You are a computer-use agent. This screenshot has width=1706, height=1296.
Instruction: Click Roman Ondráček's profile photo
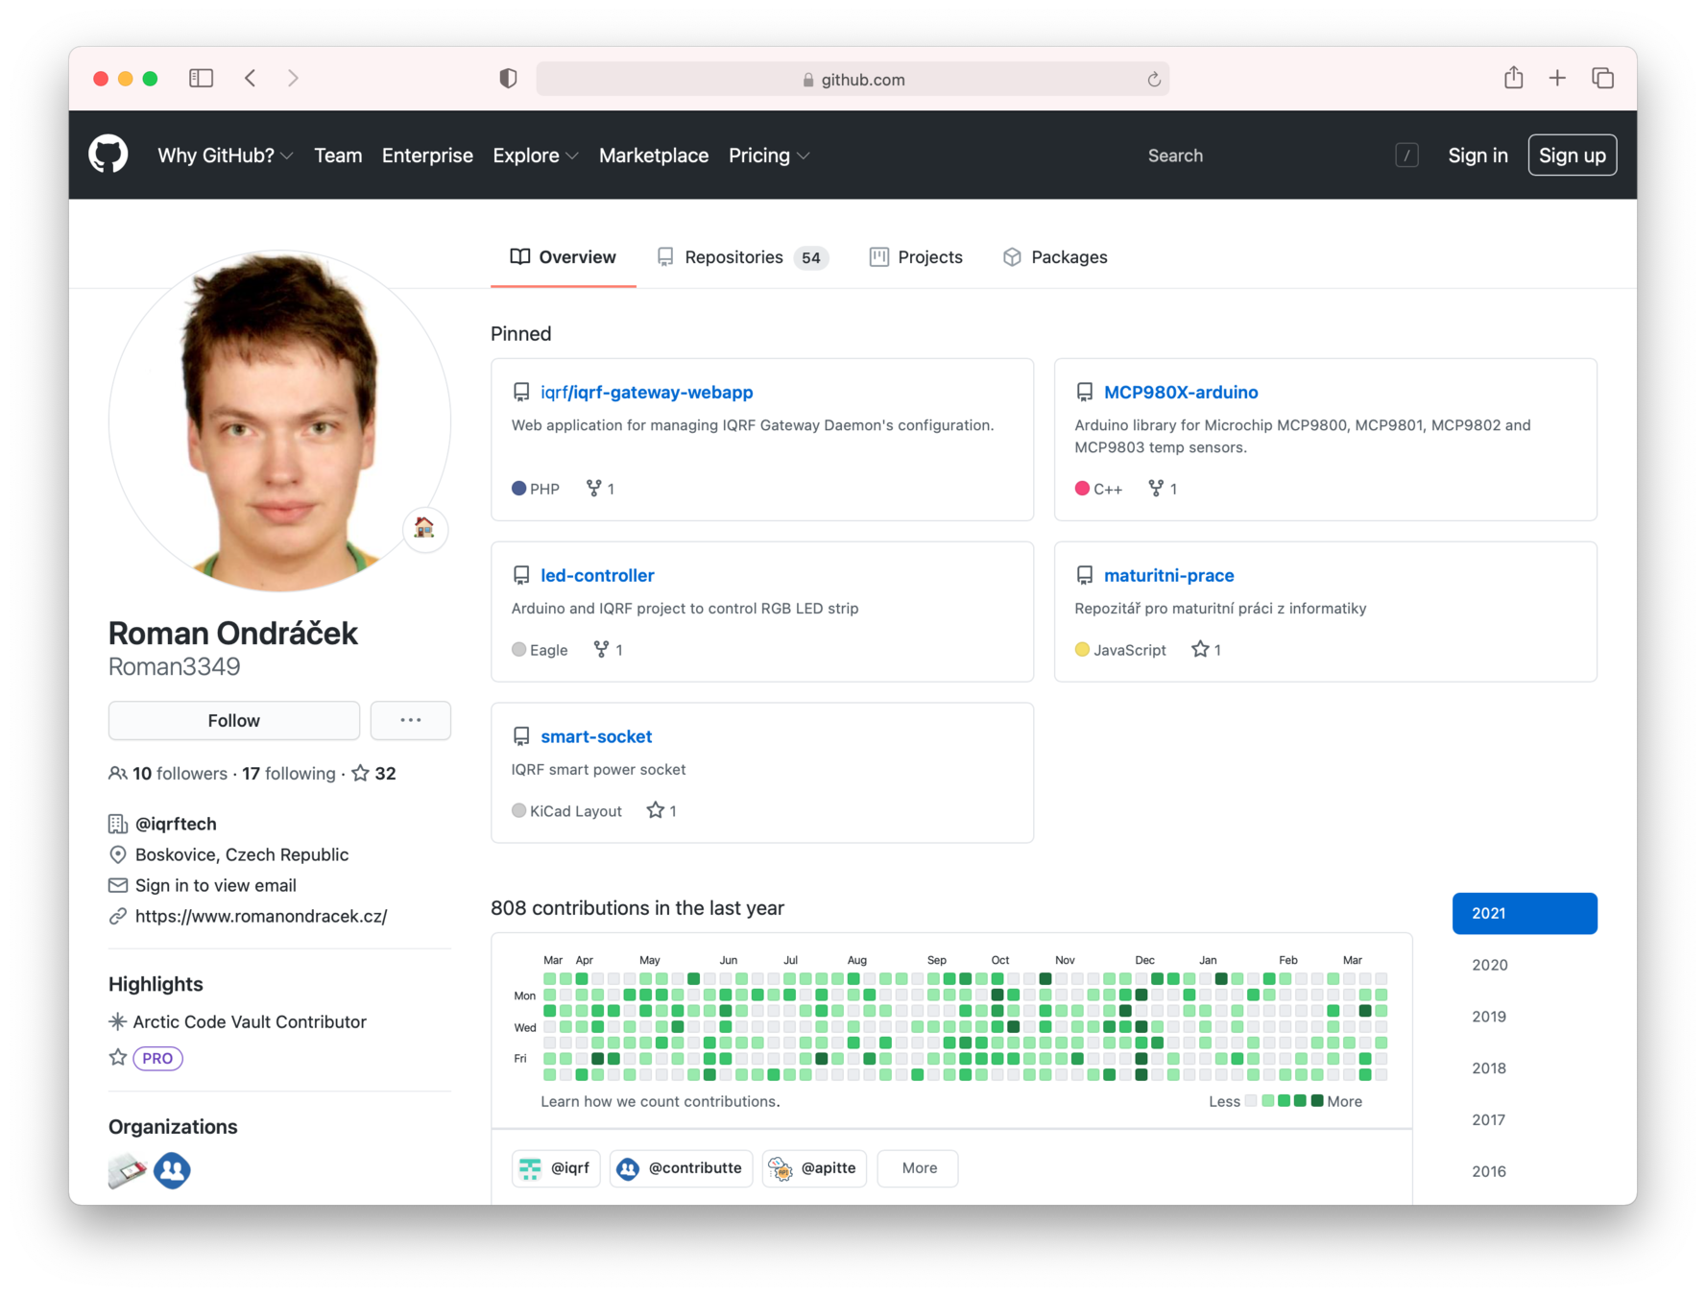(x=279, y=421)
